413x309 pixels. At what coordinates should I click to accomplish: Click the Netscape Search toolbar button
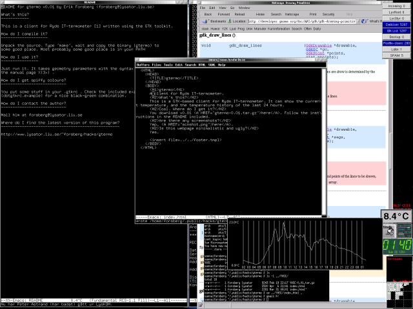click(276, 13)
